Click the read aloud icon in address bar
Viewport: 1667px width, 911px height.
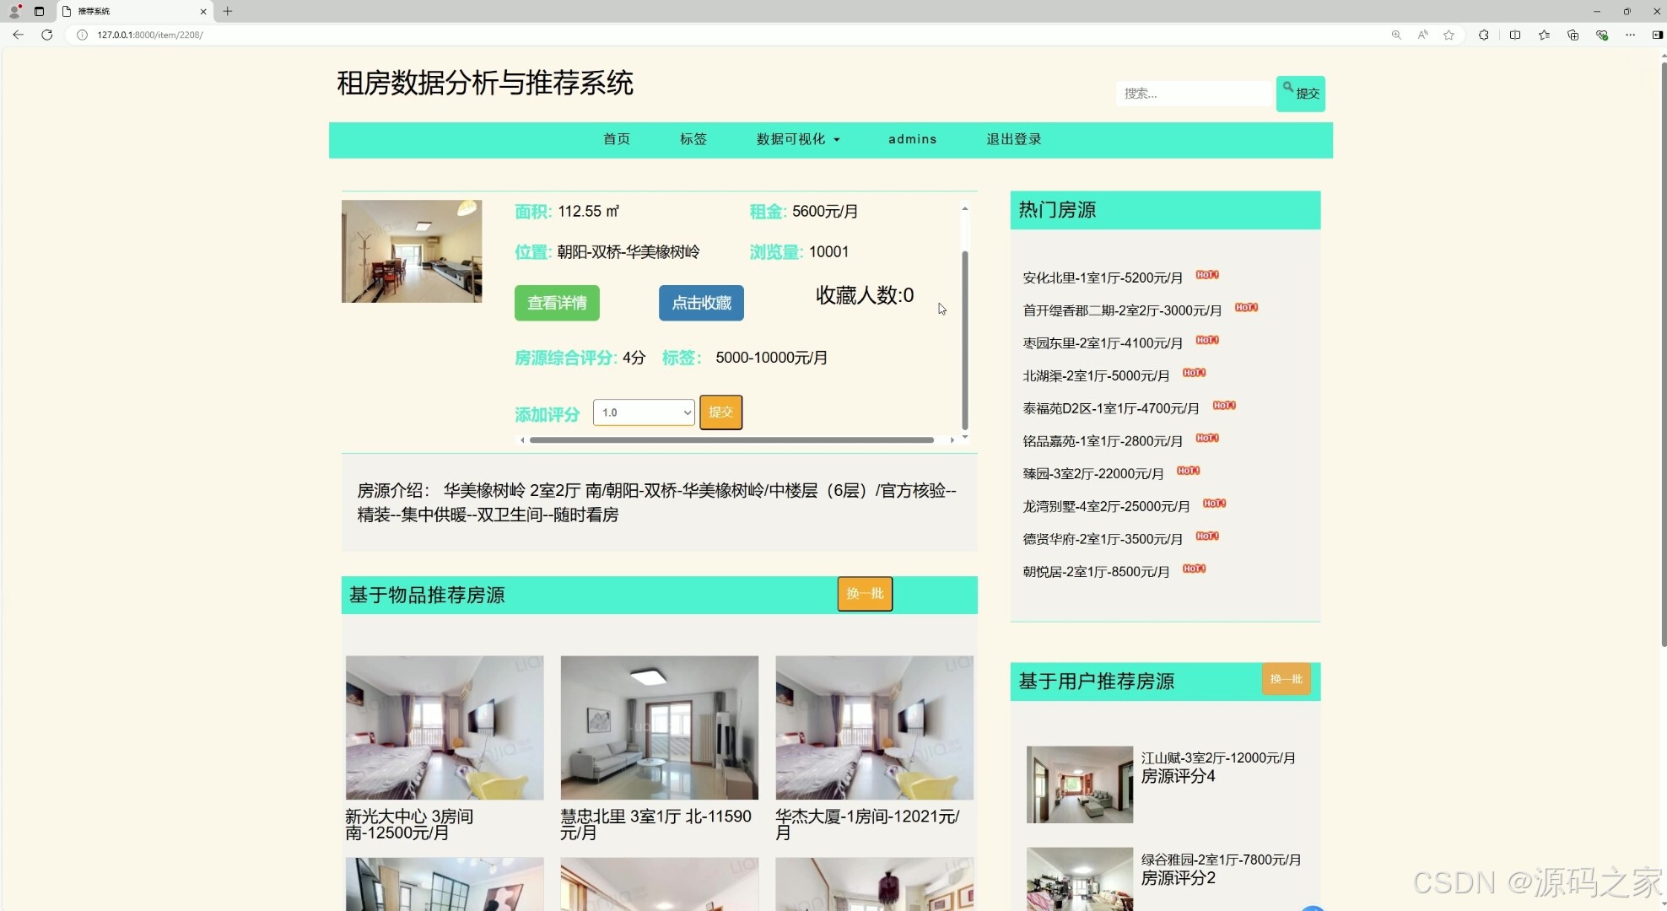tap(1422, 35)
